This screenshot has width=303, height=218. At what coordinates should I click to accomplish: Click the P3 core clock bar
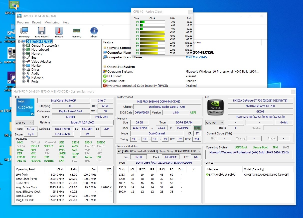(152, 32)
